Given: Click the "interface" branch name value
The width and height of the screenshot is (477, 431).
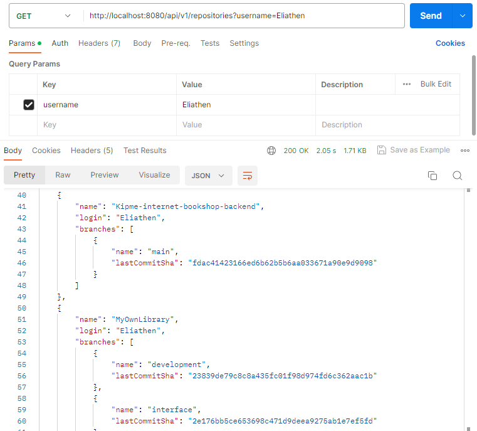Looking at the screenshot, I should 172,410.
